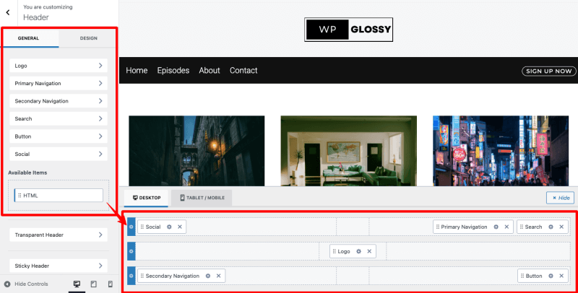Remove Secondary Navigation from bottom row

click(x=219, y=276)
